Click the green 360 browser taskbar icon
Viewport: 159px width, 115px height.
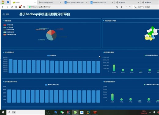tap(75, 112)
